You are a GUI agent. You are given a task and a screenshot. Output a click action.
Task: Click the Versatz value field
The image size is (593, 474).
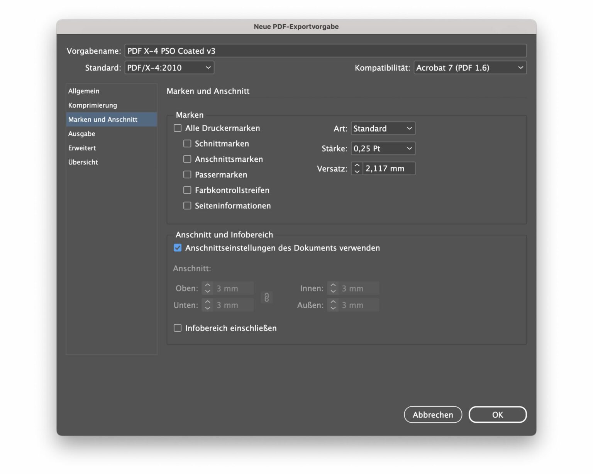coord(389,169)
